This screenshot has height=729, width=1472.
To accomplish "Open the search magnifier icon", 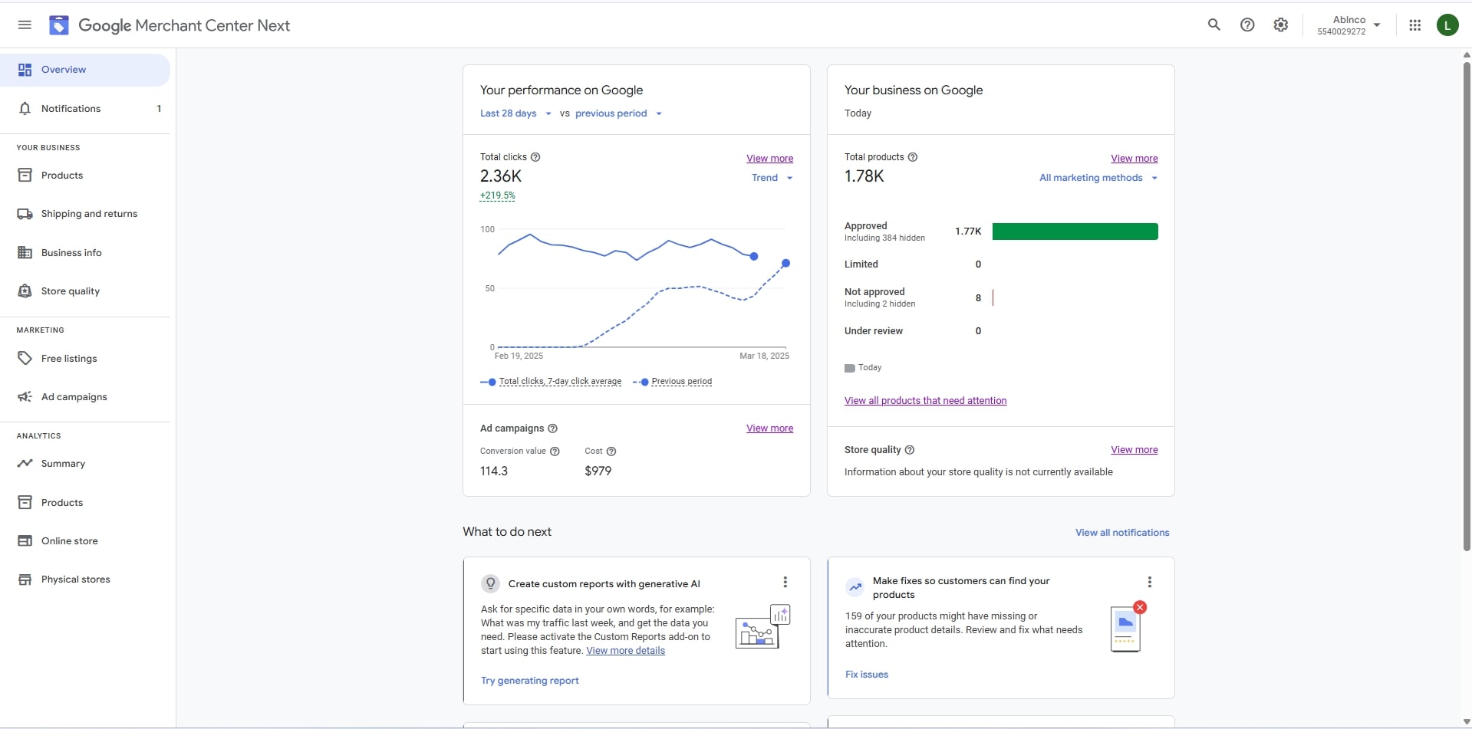I will point(1213,25).
